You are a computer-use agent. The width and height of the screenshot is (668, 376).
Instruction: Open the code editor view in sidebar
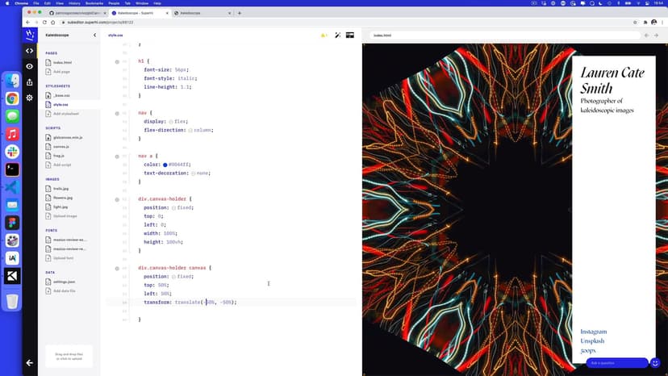pos(30,51)
